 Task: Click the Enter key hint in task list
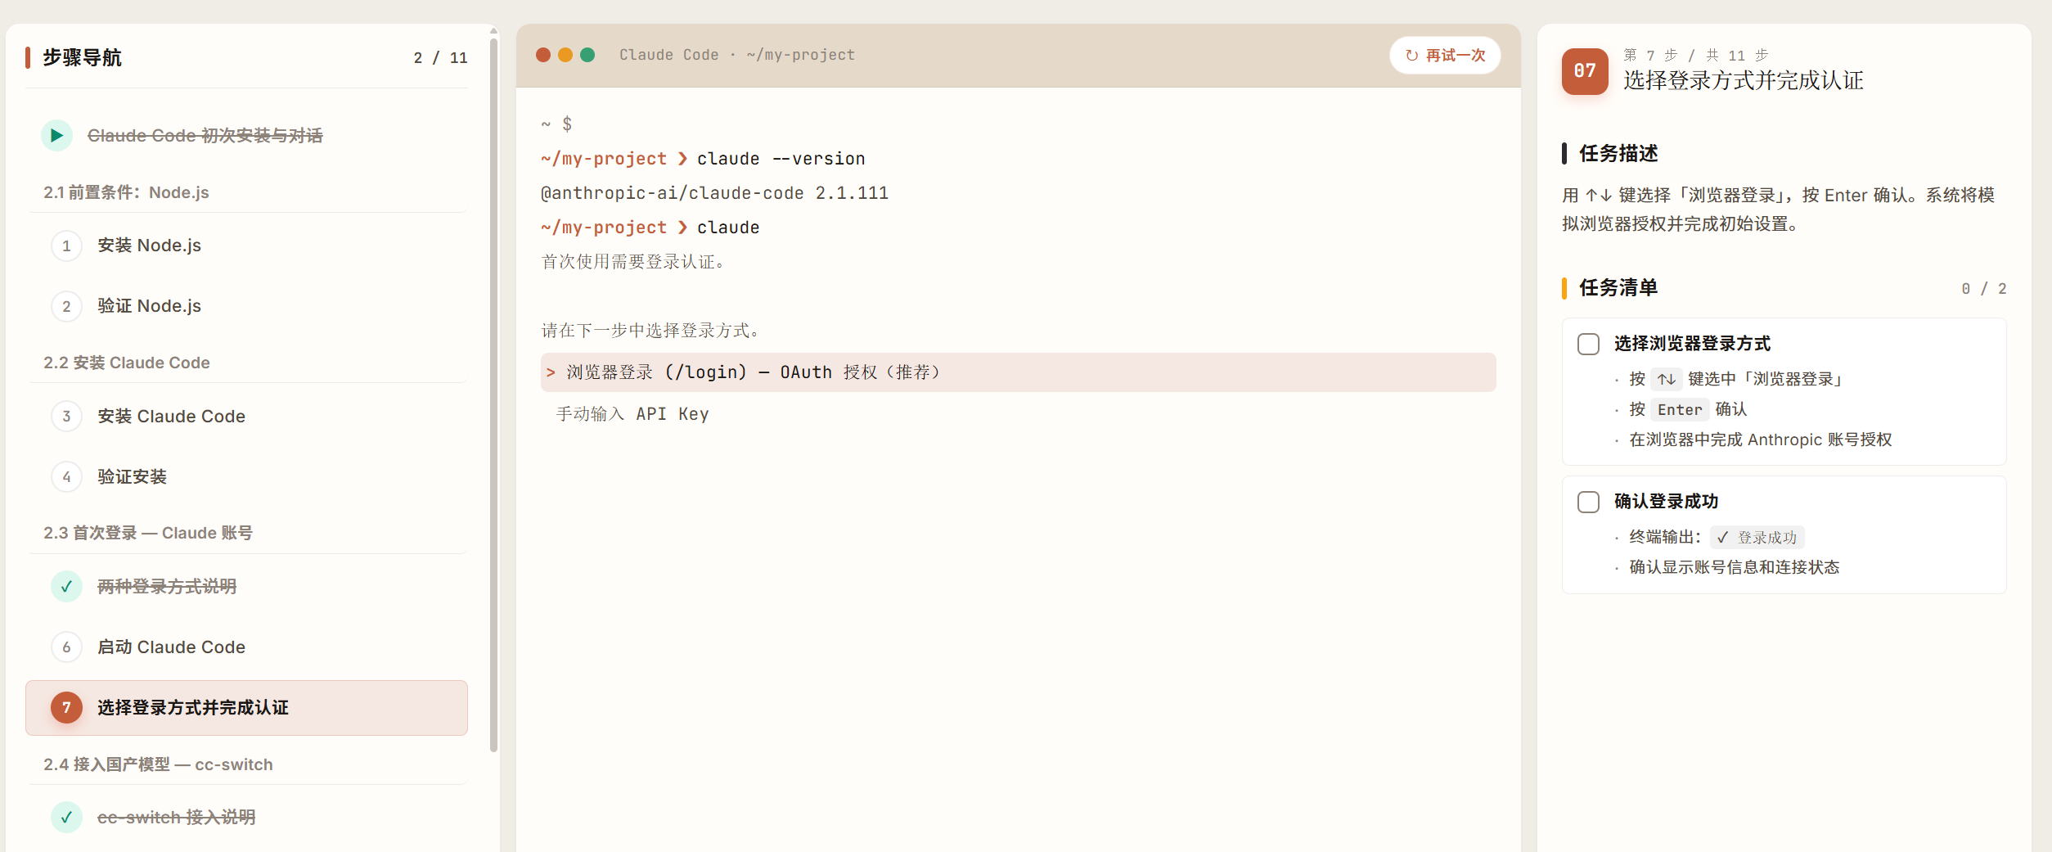tap(1680, 409)
